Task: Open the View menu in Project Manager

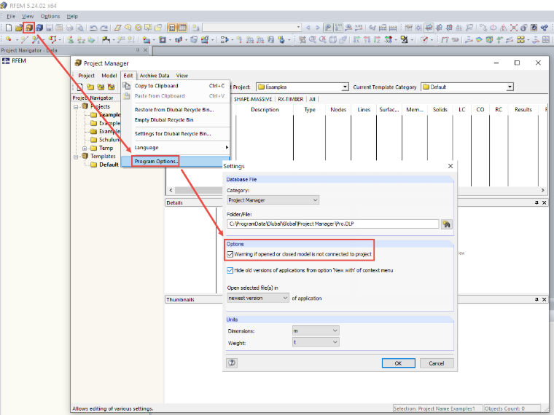Action: (182, 76)
